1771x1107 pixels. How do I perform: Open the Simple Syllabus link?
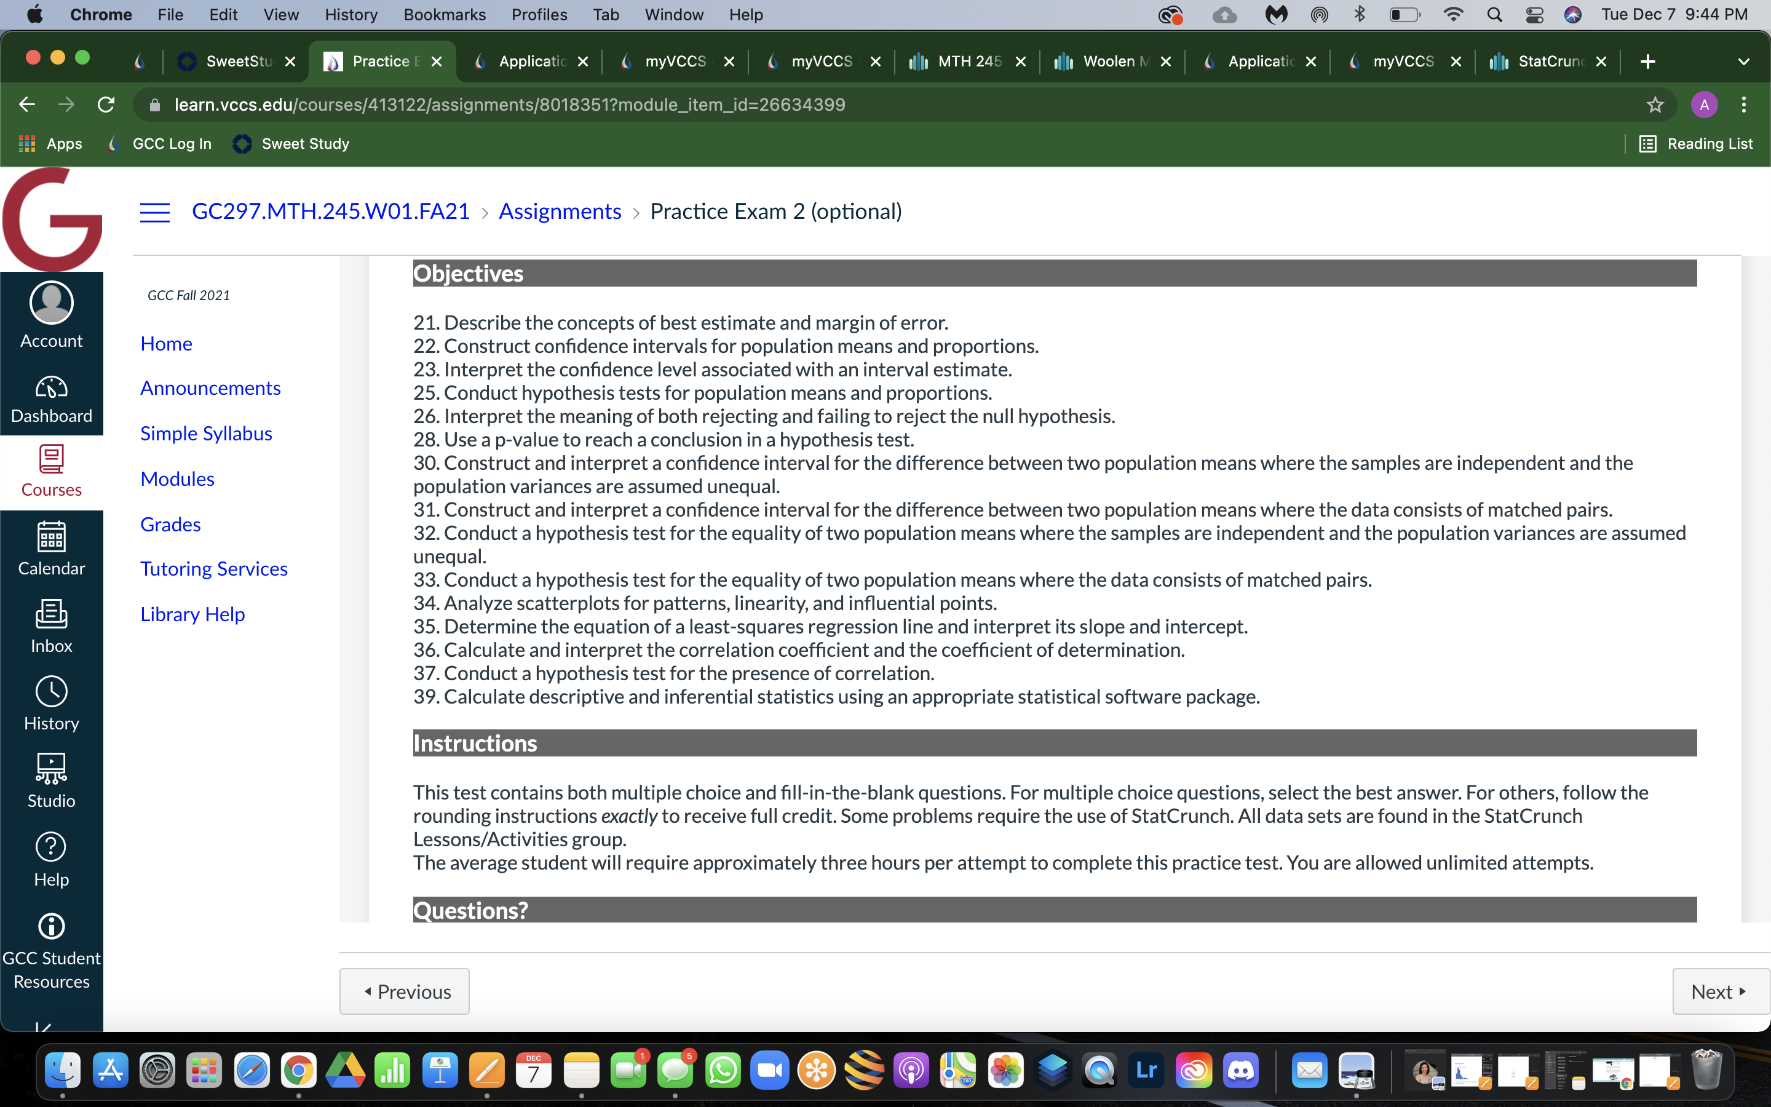click(207, 434)
